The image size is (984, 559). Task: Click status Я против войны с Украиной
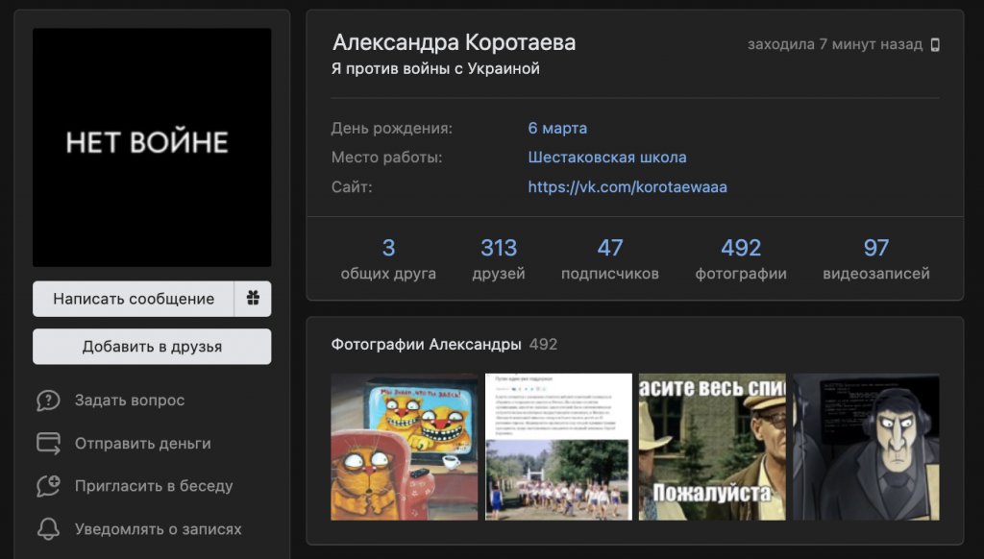[435, 68]
